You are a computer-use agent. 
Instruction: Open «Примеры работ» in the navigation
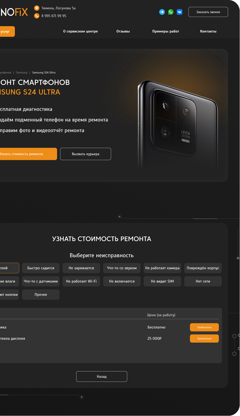click(x=166, y=31)
